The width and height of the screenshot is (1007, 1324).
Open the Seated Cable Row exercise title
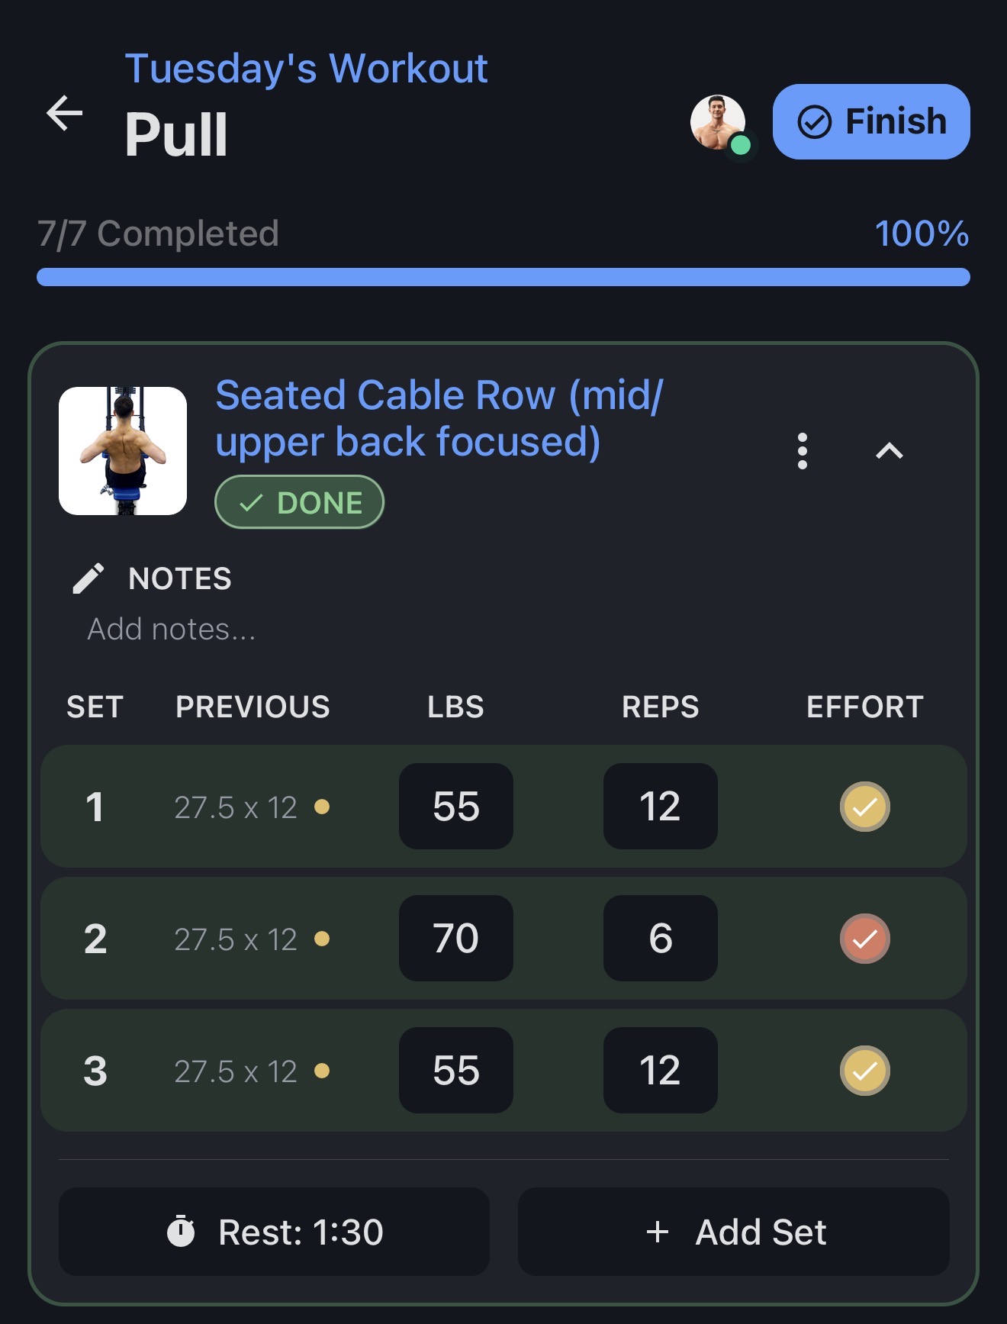(x=439, y=418)
